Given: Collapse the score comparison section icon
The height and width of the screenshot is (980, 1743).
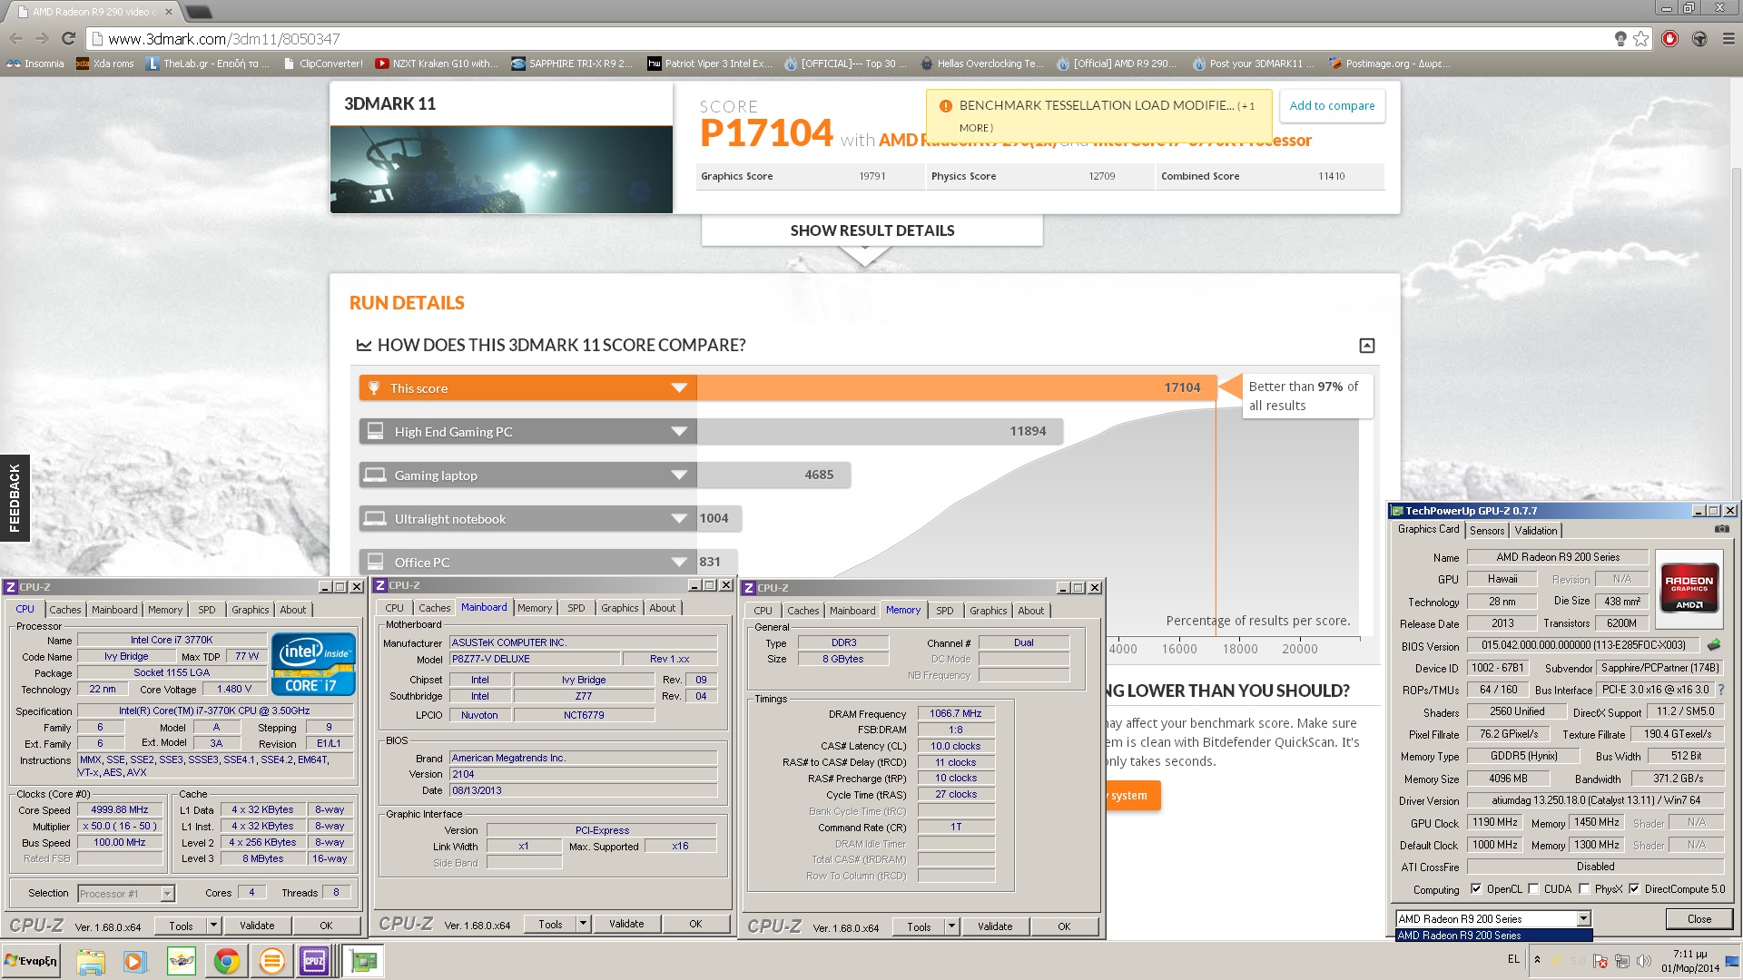Looking at the screenshot, I should [1366, 345].
